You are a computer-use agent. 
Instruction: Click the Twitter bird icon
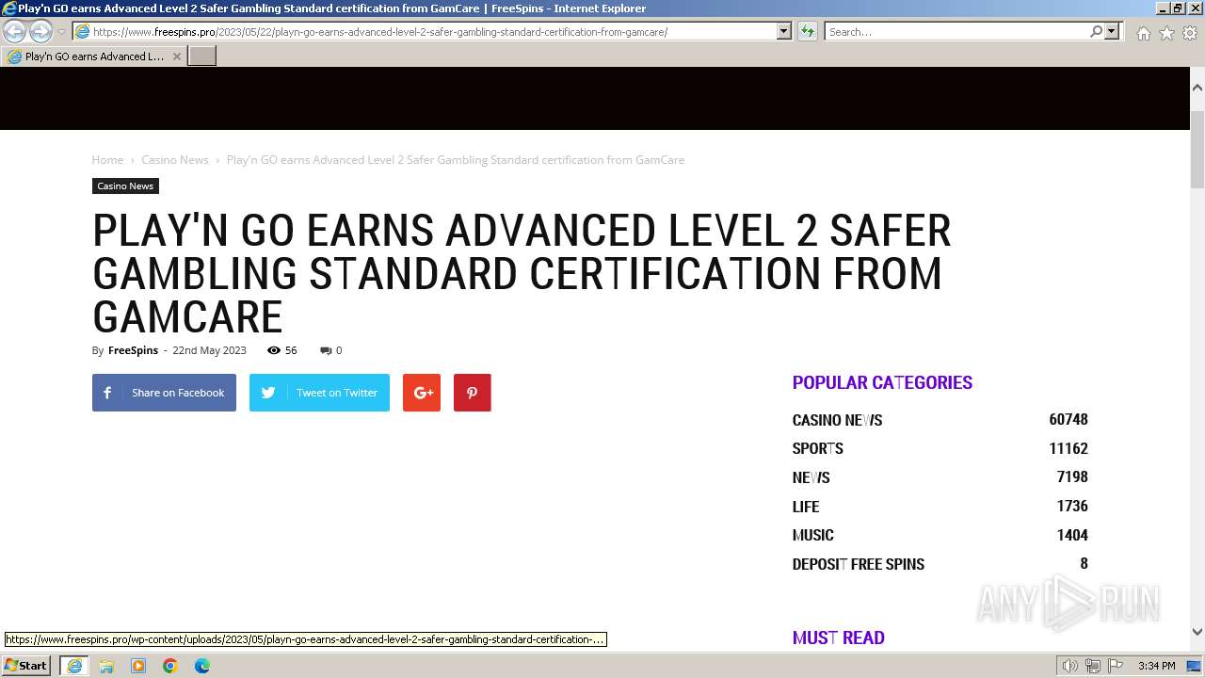(x=268, y=393)
